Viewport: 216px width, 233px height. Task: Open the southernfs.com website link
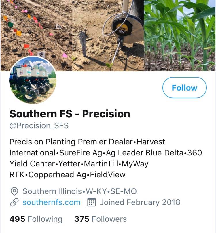[x=52, y=202]
